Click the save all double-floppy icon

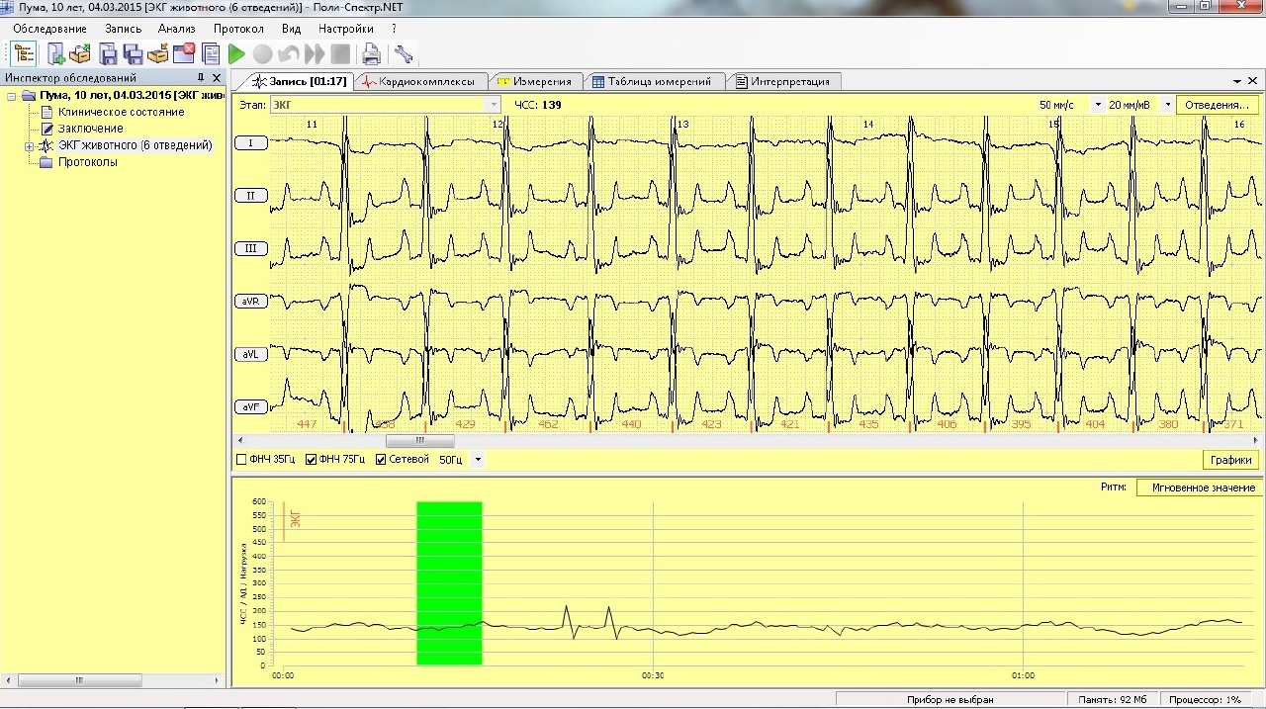click(133, 53)
